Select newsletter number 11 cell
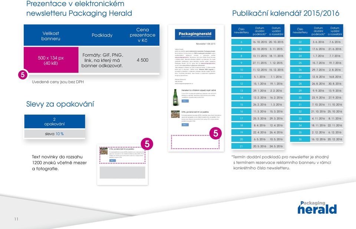The image size is (356, 229). [x=241, y=77]
